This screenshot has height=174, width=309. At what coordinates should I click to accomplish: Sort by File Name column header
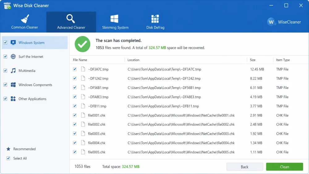click(80, 60)
